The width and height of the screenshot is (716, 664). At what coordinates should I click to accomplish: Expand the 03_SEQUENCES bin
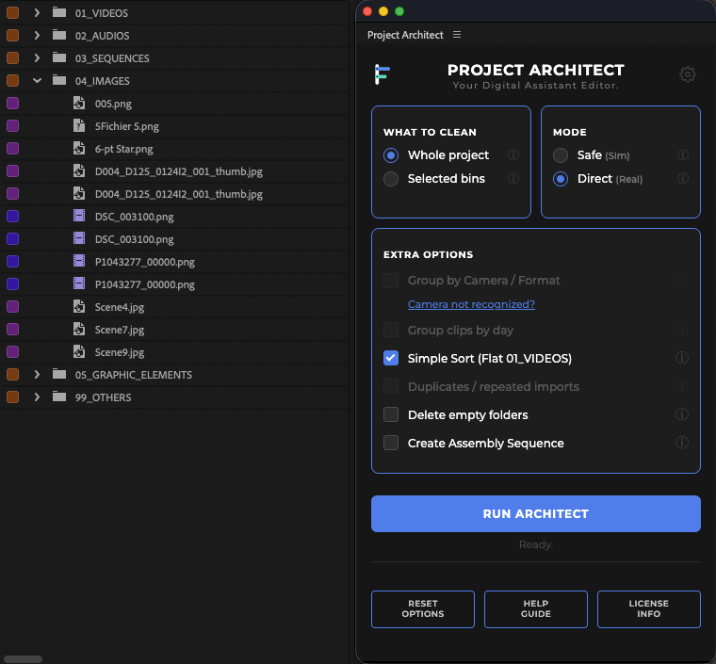pos(37,58)
